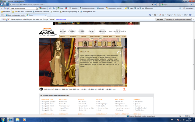Click the search magnifier in Google box
195x122 pixels.
(192, 5)
